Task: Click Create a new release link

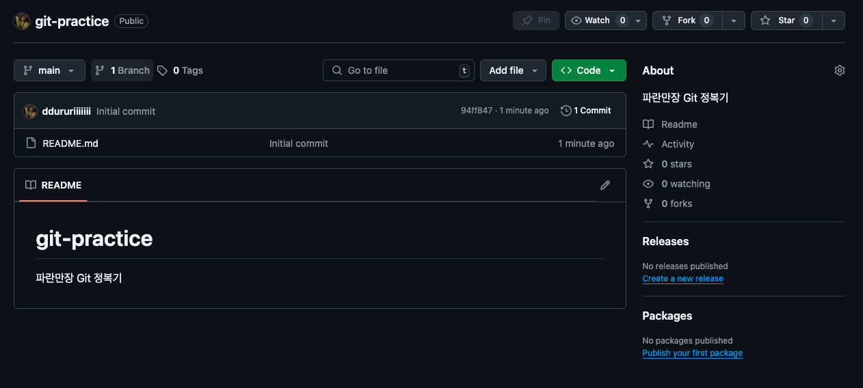Action: tap(682, 279)
